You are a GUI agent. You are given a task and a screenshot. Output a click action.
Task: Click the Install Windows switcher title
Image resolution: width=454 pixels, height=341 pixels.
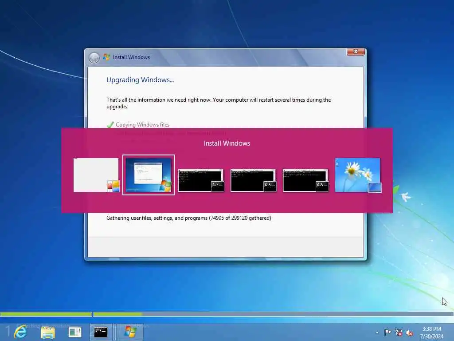(227, 143)
